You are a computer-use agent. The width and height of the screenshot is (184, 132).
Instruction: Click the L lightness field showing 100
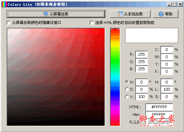click(x=167, y=89)
